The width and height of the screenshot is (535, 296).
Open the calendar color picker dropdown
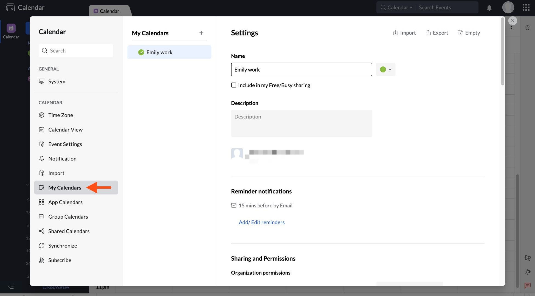coord(385,70)
